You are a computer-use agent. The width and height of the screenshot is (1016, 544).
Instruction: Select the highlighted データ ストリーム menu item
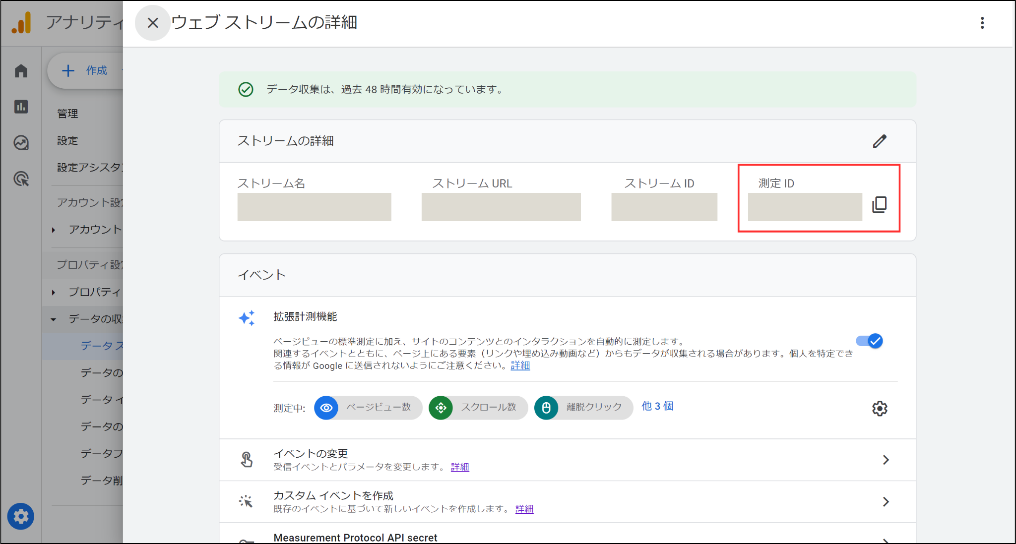click(x=83, y=346)
